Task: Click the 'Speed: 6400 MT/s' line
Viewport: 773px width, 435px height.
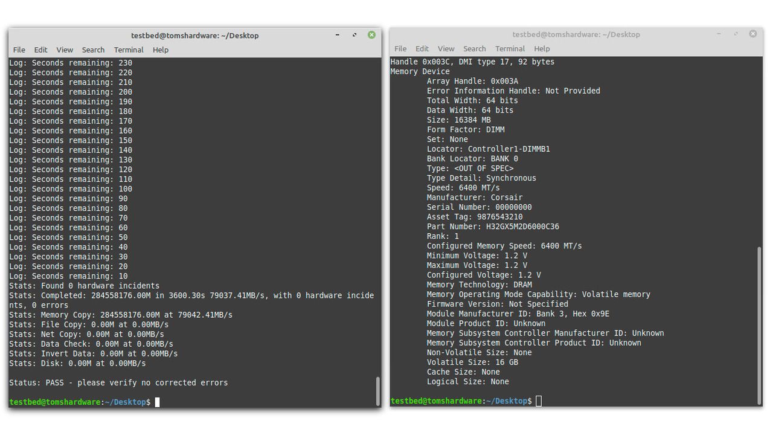Action: tap(463, 187)
